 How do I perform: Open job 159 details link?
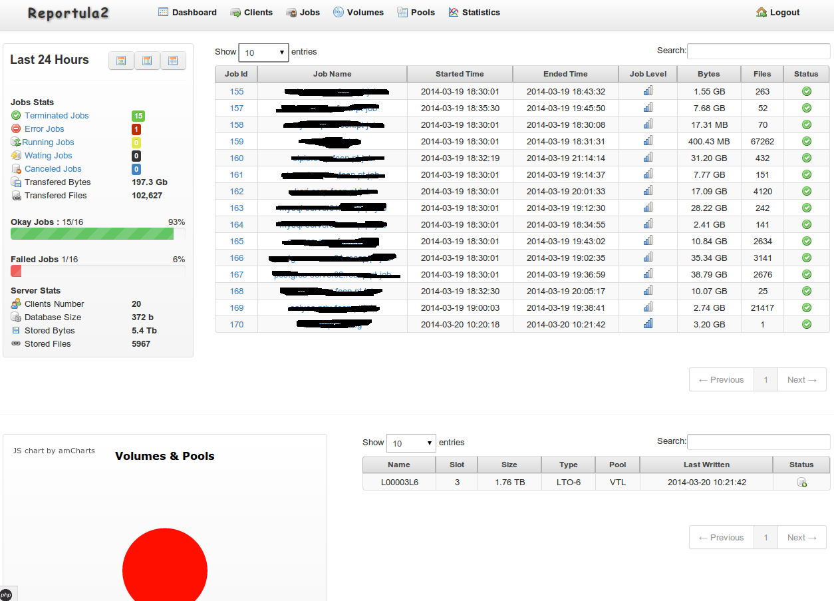tap(236, 141)
